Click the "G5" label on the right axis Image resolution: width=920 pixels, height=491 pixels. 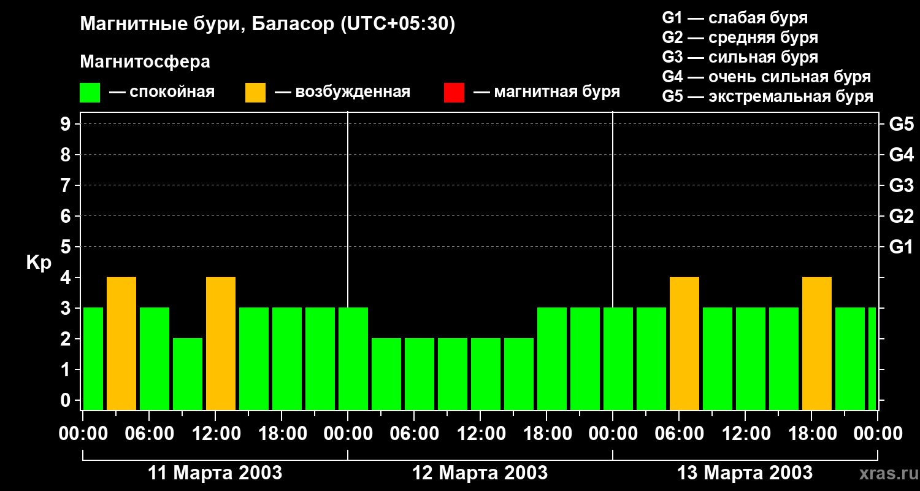(902, 125)
